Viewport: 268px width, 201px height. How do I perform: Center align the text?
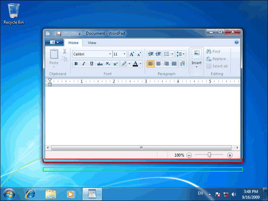click(158, 64)
